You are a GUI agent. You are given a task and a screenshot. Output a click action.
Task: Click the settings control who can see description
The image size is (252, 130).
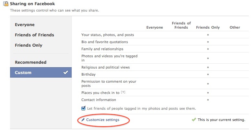pyautogui.click(x=54, y=10)
